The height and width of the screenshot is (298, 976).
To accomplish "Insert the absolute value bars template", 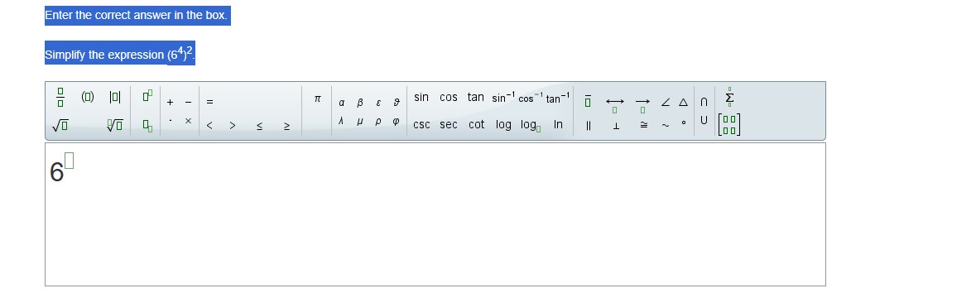I will [x=114, y=97].
